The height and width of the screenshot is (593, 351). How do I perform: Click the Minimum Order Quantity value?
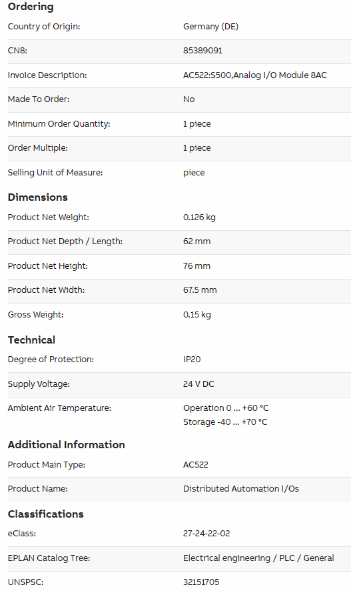coord(196,124)
